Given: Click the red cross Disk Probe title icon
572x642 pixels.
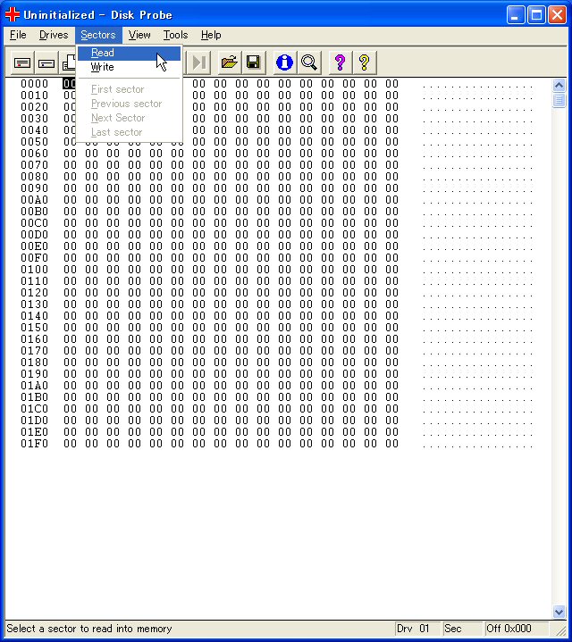Looking at the screenshot, I should pyautogui.click(x=13, y=15).
